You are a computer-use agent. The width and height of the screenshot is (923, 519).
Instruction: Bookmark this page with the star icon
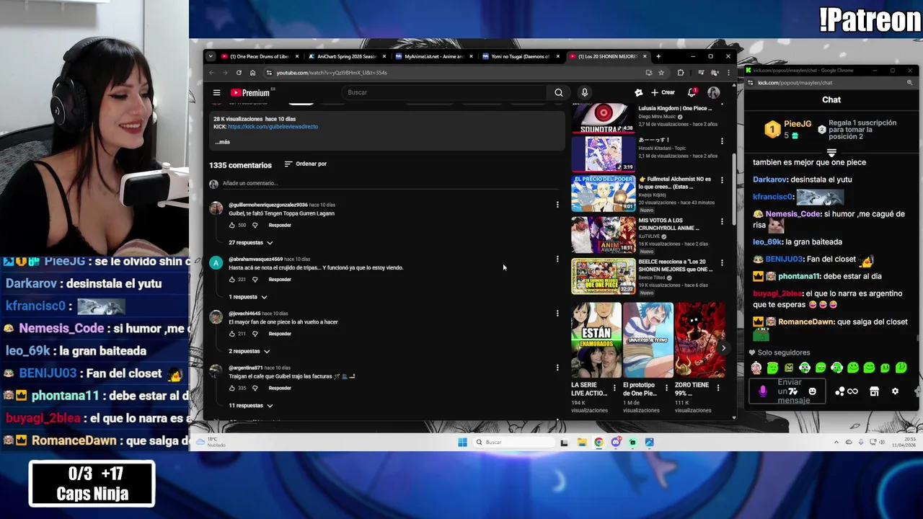coord(661,72)
